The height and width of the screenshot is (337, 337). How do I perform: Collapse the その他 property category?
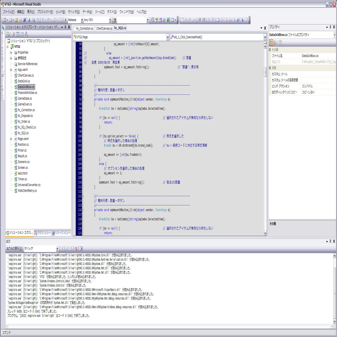270,50
